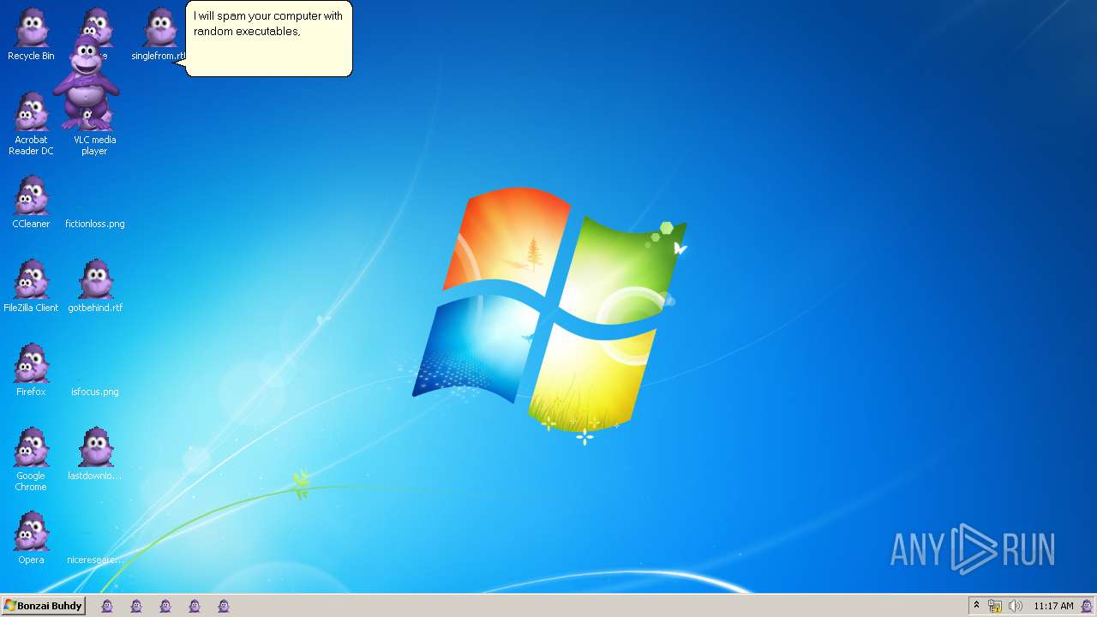Launch the VLC media player shortcut
The height and width of the screenshot is (617, 1097).
(94, 145)
